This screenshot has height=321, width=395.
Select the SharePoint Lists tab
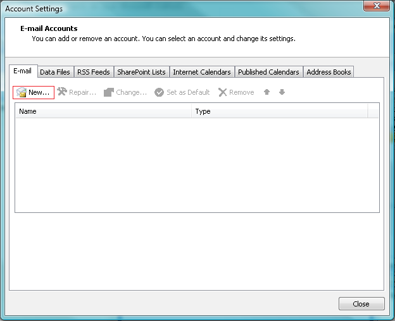pyautogui.click(x=141, y=72)
